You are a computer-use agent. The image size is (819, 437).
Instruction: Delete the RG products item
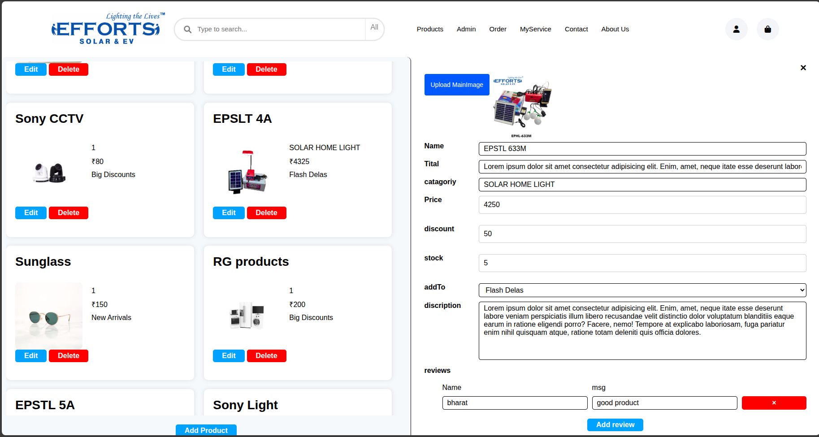[266, 356]
